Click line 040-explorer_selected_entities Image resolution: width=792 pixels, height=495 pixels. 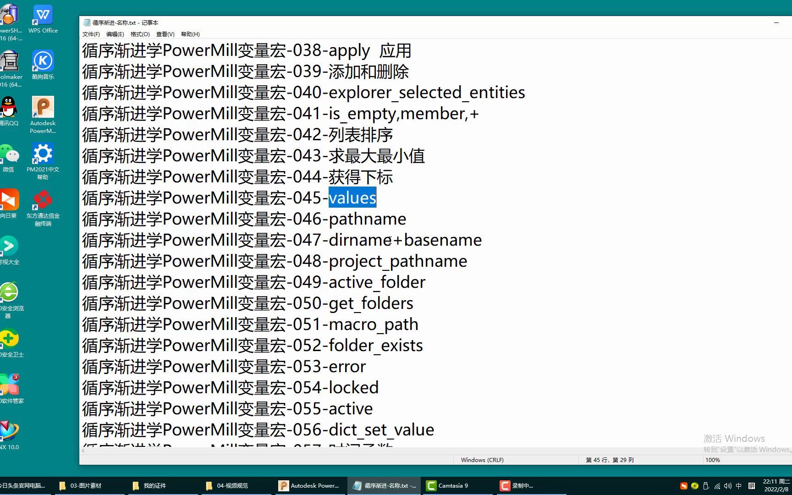click(303, 93)
